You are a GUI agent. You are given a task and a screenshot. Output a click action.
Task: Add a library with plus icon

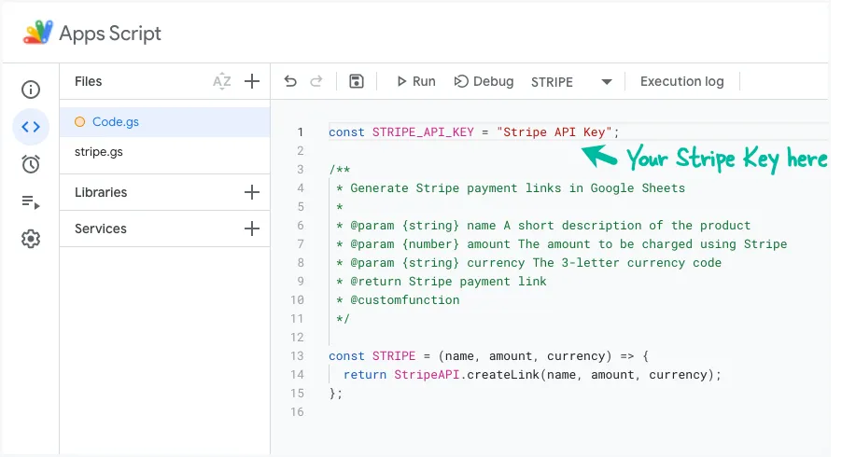coord(252,192)
